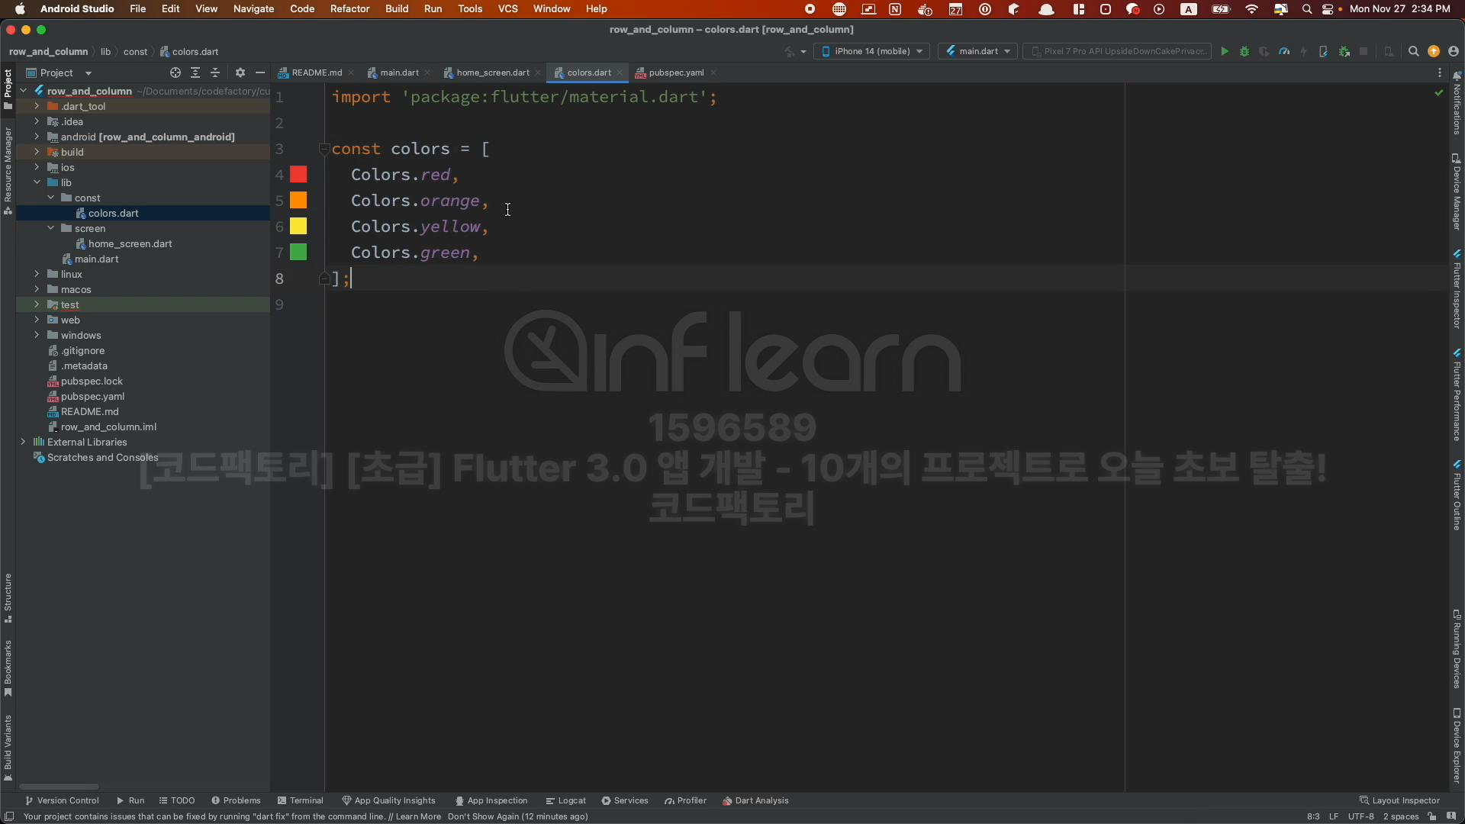Locate the opened file in the Project tree
The height and width of the screenshot is (824, 1465).
click(175, 72)
